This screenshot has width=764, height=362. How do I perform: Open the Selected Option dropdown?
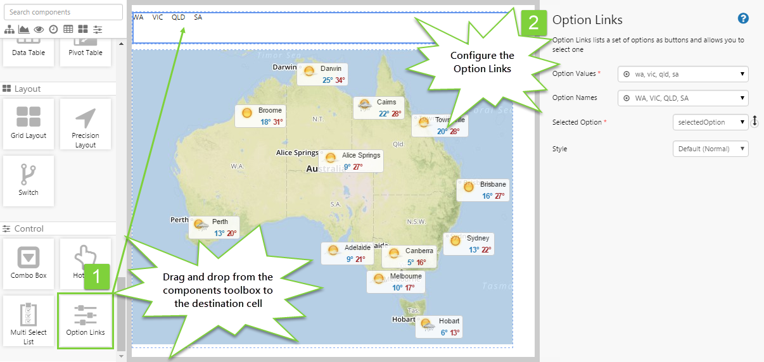(710, 122)
